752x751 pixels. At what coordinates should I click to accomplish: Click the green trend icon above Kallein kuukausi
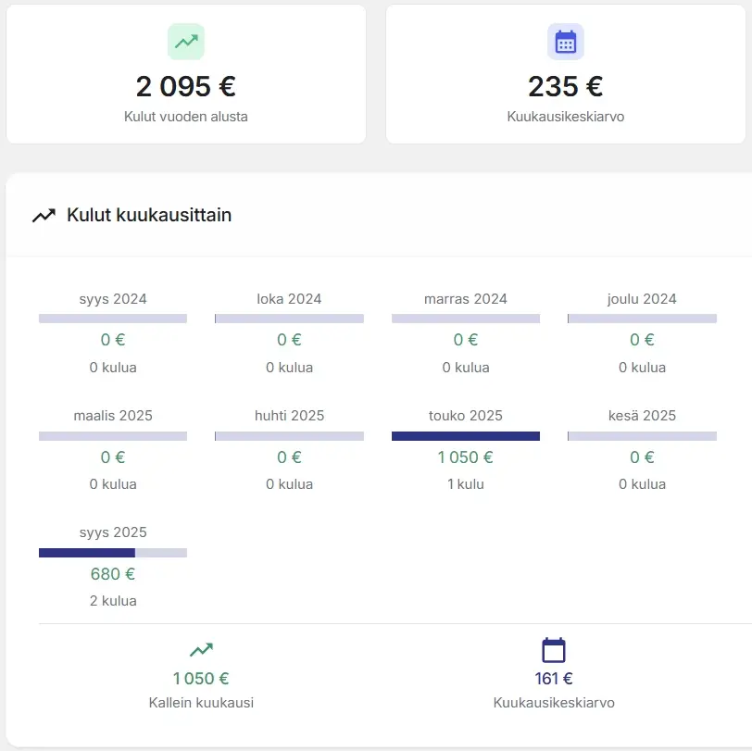(201, 649)
